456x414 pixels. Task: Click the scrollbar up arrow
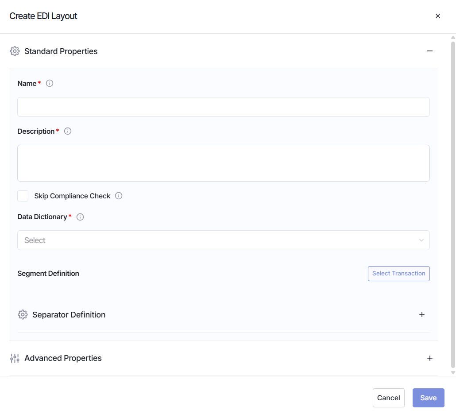click(453, 38)
